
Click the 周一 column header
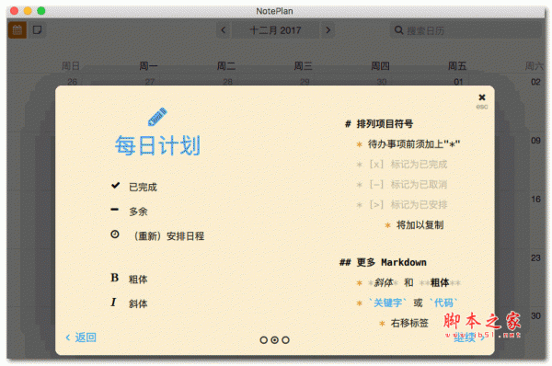[x=148, y=66]
